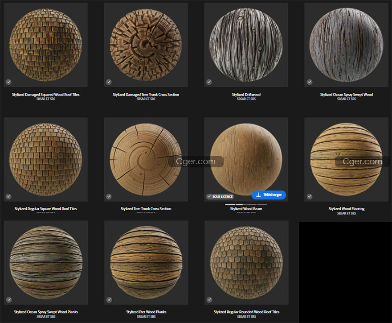Click the SOUS LICENCE badge on Stylized Wood Beam
The width and height of the screenshot is (392, 323).
pyautogui.click(x=220, y=197)
